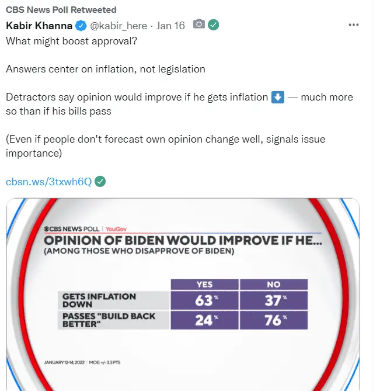Click the CBS News Poll logo in the chart
387x391 pixels.
click(x=71, y=229)
